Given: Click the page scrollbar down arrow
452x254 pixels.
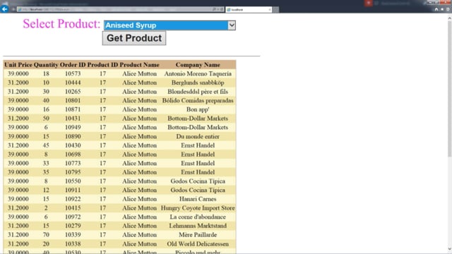Looking at the screenshot, I should pyautogui.click(x=449, y=250).
